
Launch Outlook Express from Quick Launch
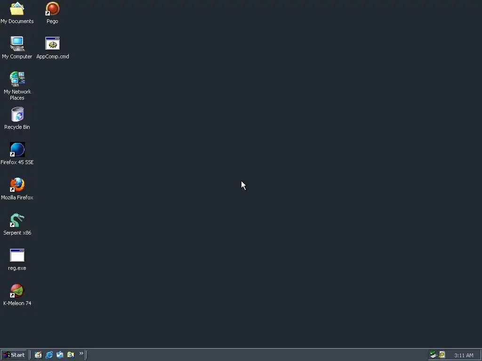tap(60, 355)
